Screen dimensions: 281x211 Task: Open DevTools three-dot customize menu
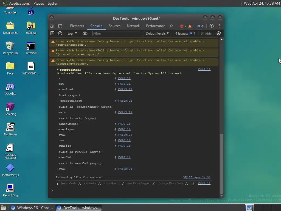[x=219, y=26]
